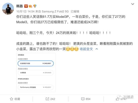Click the collapse caret beside 收起全文
This screenshot has height=103, width=138.
tap(97, 49)
